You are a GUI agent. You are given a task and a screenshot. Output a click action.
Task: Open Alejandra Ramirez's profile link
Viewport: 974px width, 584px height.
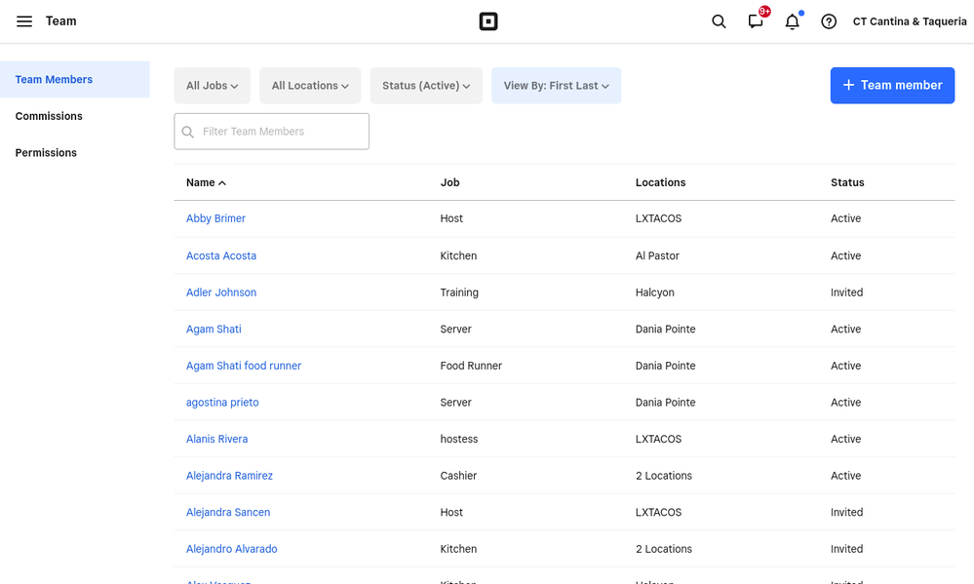tap(229, 476)
